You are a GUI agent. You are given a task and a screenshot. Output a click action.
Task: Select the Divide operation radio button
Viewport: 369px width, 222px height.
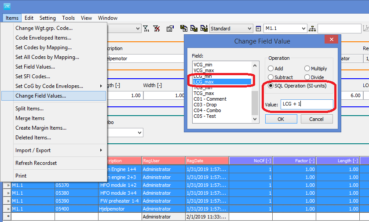coord(307,77)
